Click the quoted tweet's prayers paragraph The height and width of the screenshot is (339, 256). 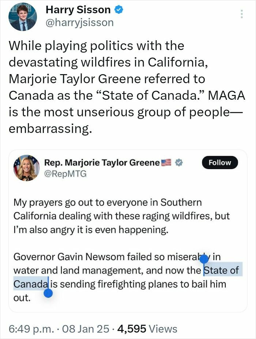[x=121, y=216]
